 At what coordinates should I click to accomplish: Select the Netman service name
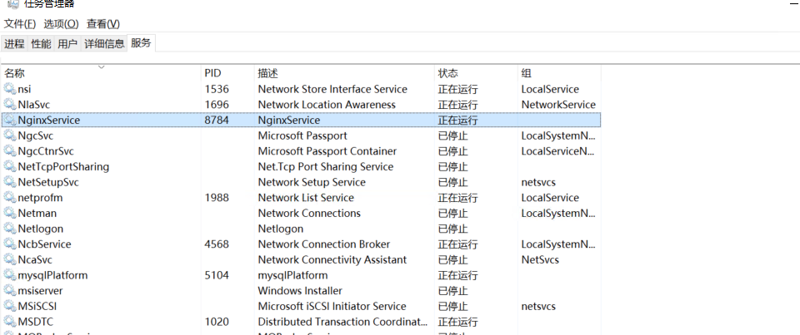coord(37,214)
